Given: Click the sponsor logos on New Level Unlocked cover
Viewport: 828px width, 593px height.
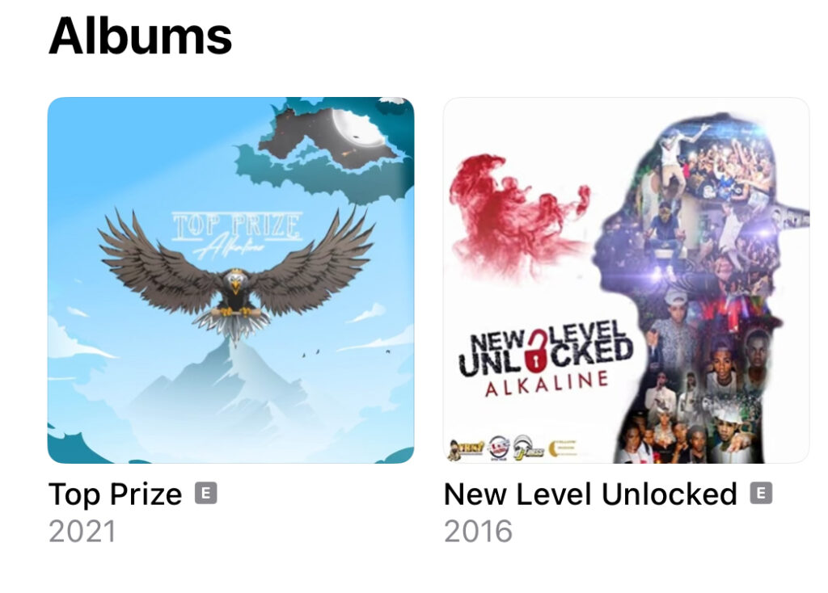Looking at the screenshot, I should (x=512, y=448).
